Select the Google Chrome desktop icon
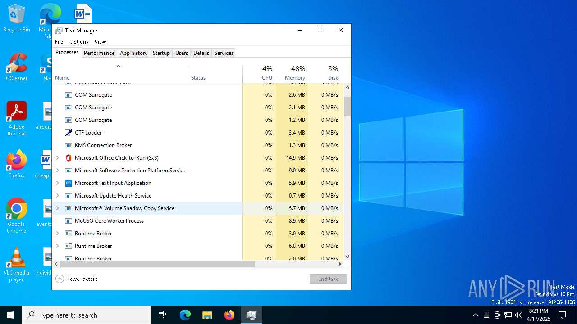Viewport: 577px width, 324px height. pyautogui.click(x=17, y=216)
